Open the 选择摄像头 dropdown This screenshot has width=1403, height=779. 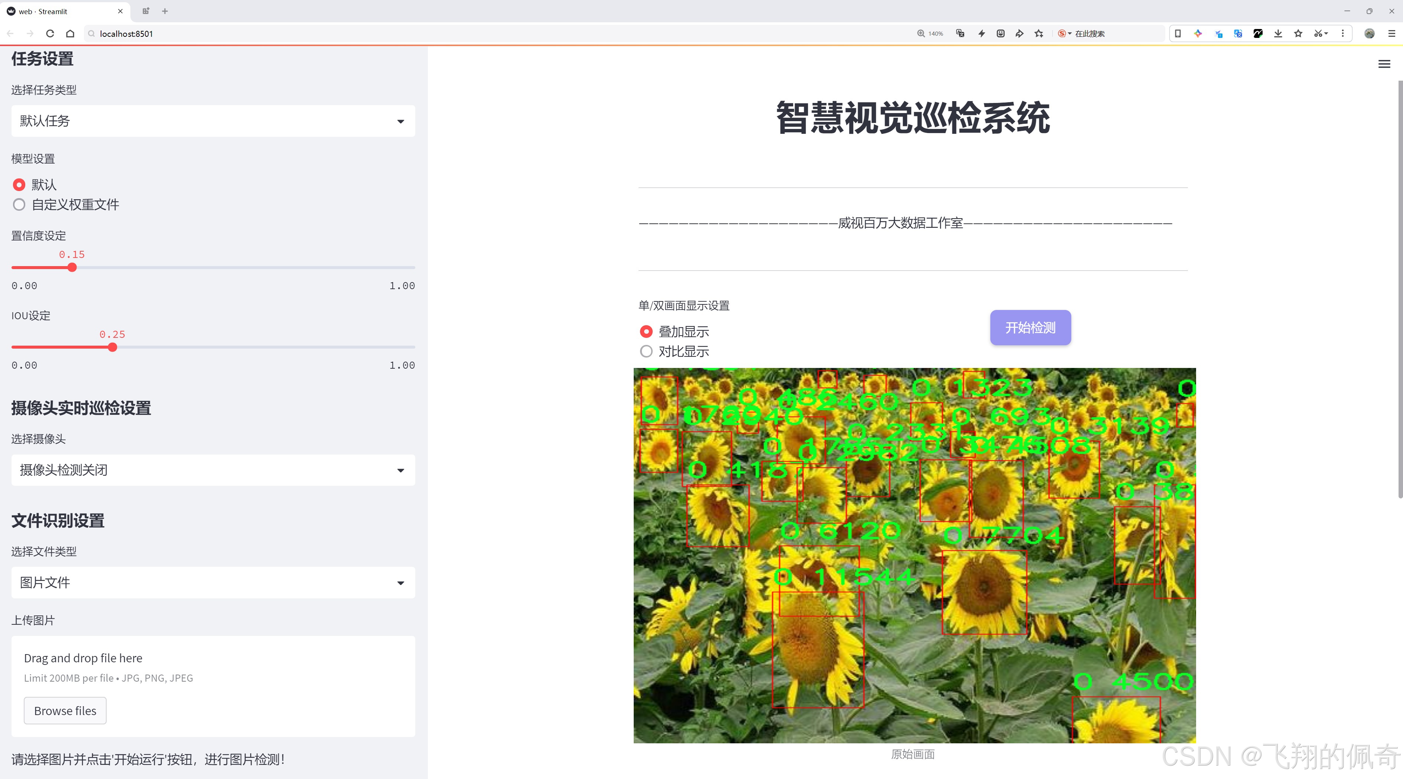tap(212, 469)
